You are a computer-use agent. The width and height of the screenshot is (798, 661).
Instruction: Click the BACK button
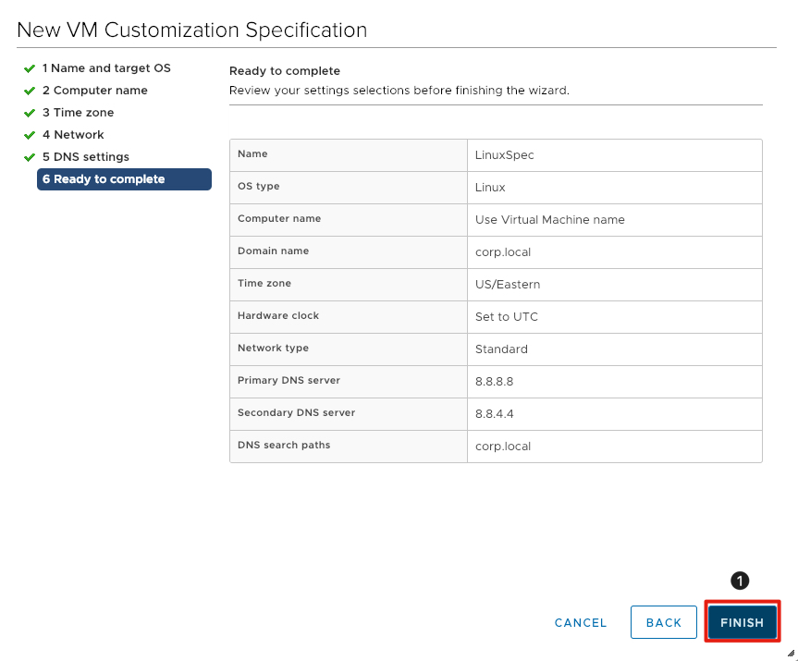coord(663,622)
